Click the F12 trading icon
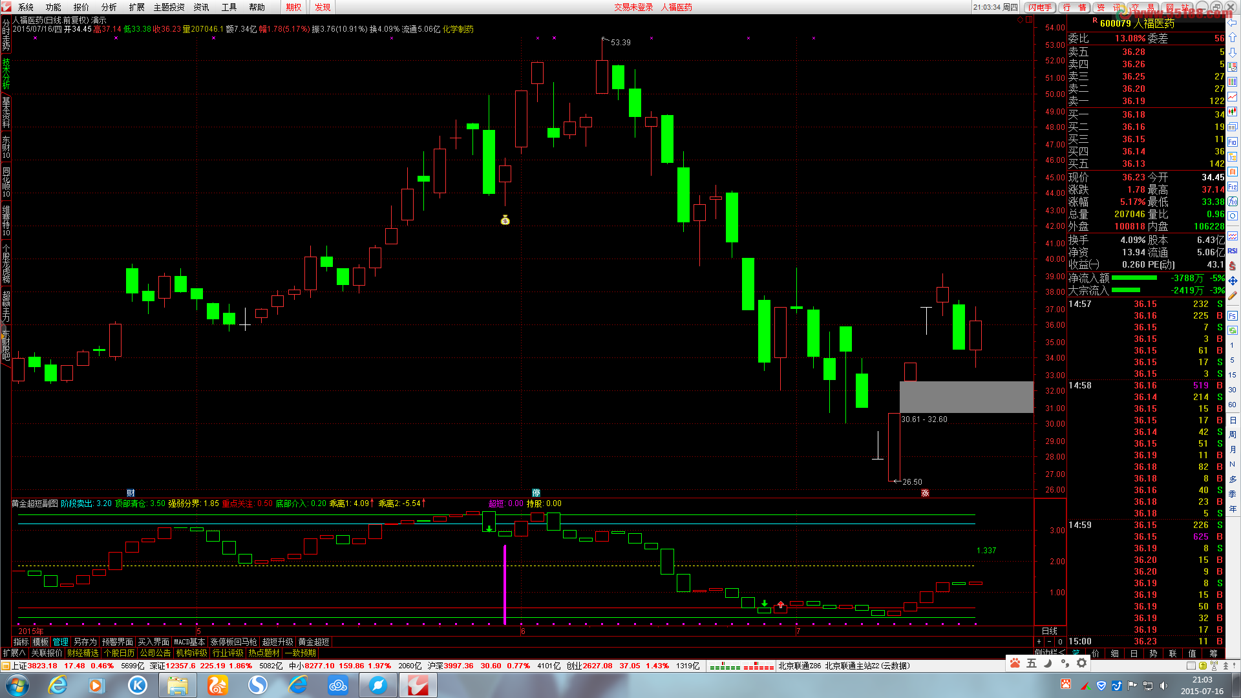Screen dimensions: 1241x698 point(1233,186)
